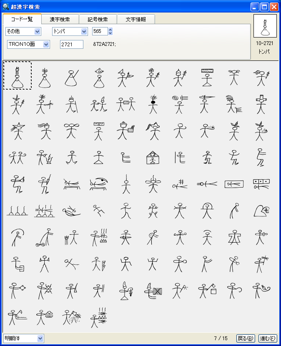
Task: Select the star-headed stick figure glyph
Action: coord(18,130)
